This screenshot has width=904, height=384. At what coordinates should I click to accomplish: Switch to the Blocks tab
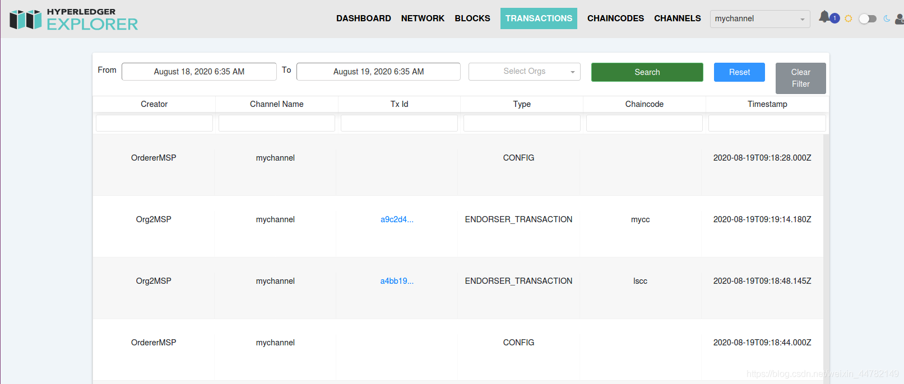[472, 18]
